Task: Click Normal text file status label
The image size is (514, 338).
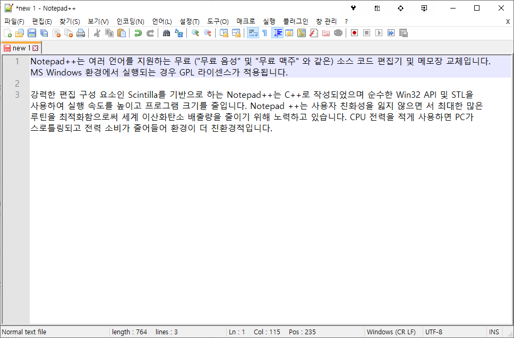Action: 24,332
